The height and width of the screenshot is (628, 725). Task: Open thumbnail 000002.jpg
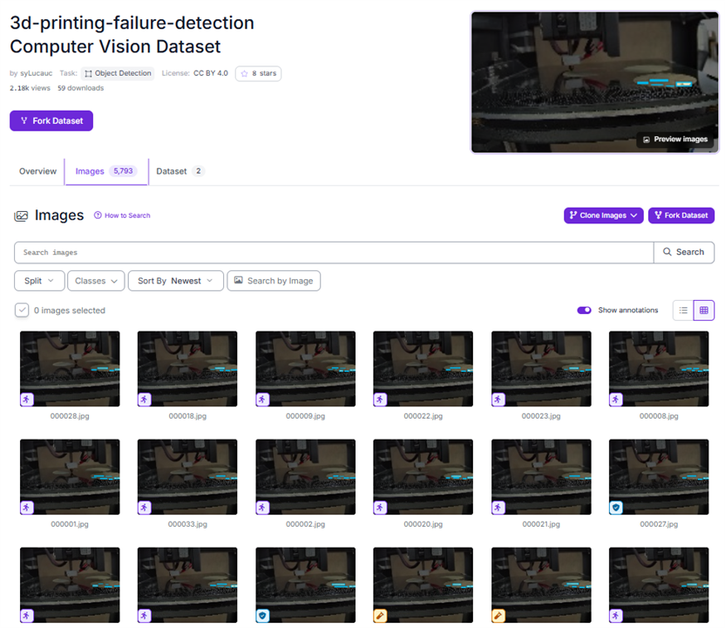306,477
